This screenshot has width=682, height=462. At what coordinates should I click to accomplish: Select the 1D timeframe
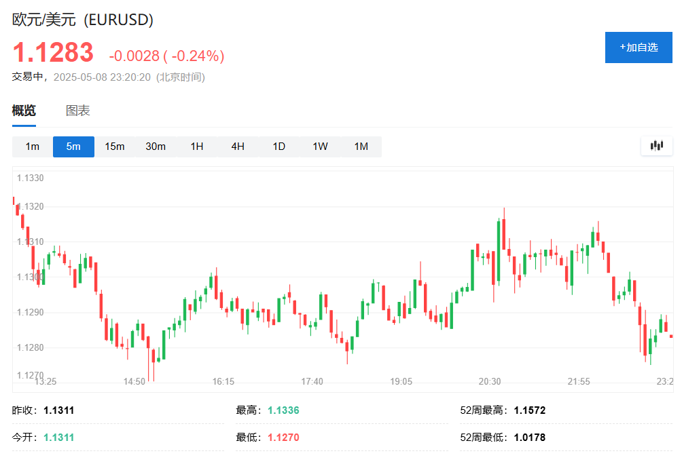click(279, 147)
